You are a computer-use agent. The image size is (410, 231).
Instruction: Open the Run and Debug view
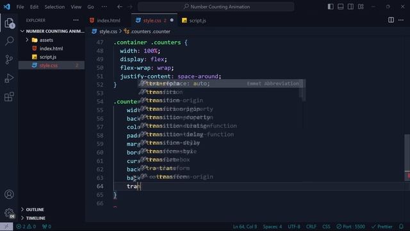click(9, 78)
